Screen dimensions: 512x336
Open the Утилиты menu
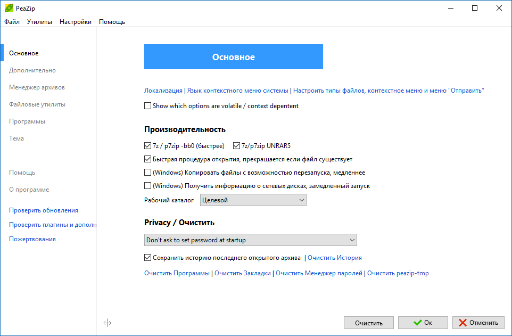[x=39, y=22]
